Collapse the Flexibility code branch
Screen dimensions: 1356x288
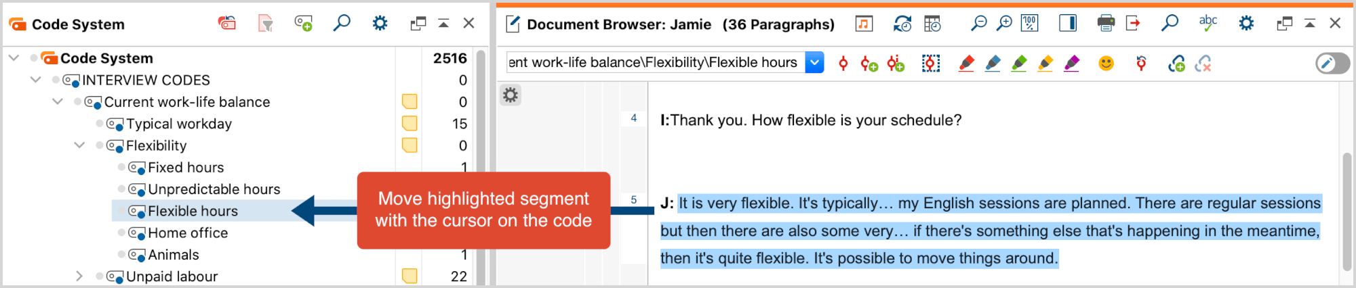79,145
